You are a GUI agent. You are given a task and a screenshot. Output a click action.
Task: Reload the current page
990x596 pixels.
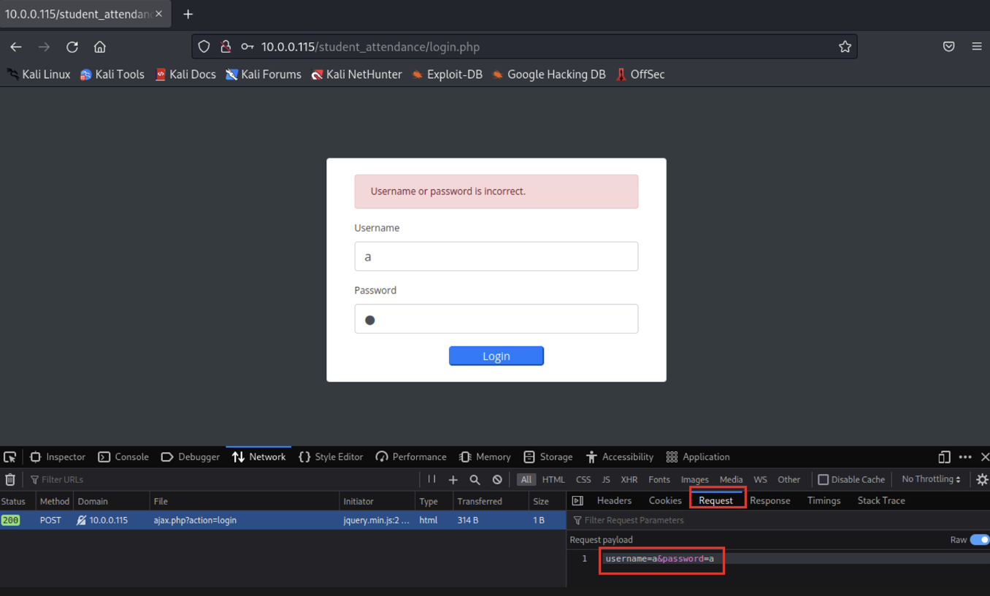pyautogui.click(x=72, y=47)
